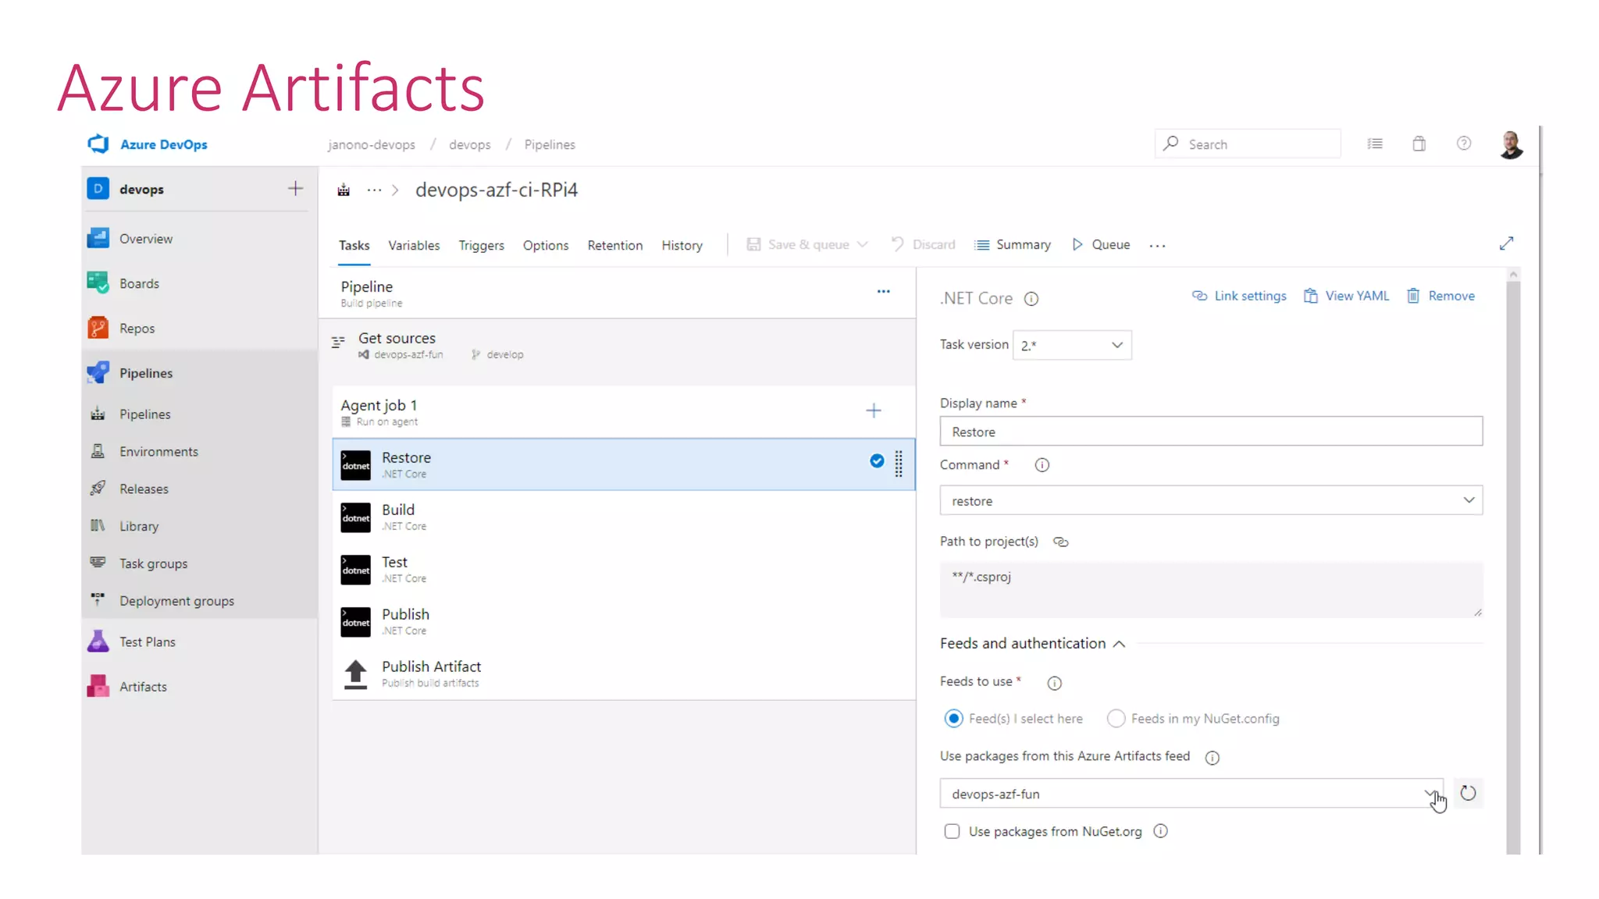Open the Repos sidebar icon
The width and height of the screenshot is (1599, 899).
pos(98,329)
